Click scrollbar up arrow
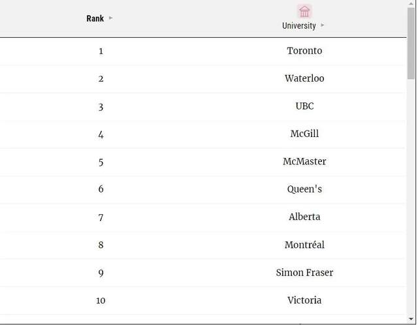This screenshot has width=418, height=325. [x=411, y=3]
